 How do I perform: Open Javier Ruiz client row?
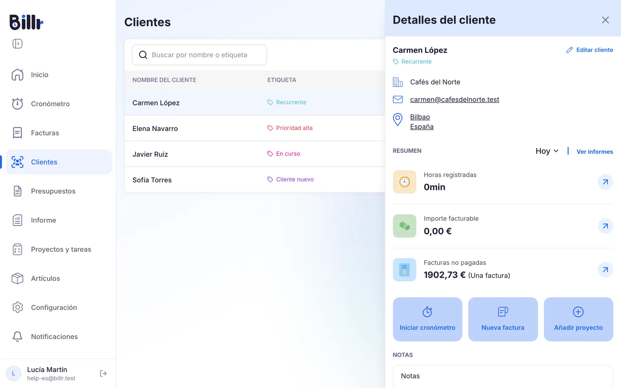click(x=255, y=154)
